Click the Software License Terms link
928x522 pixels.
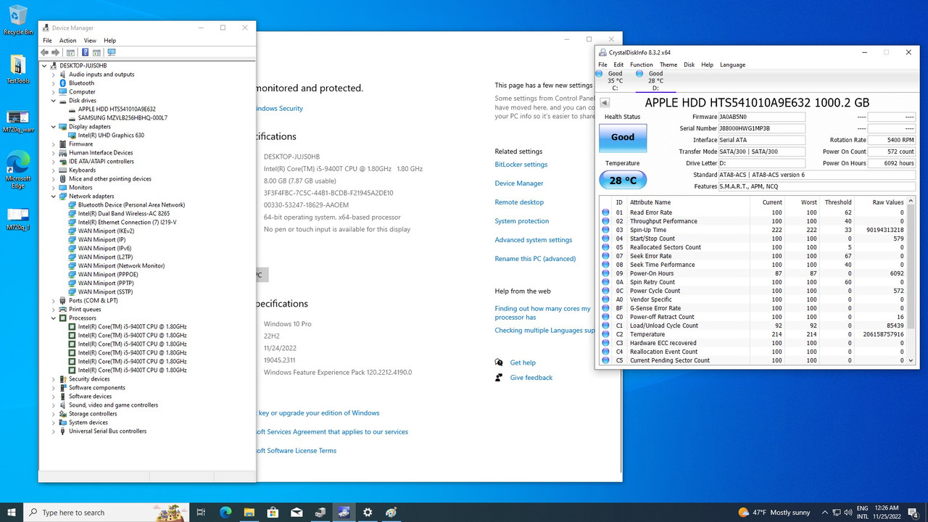pos(297,451)
